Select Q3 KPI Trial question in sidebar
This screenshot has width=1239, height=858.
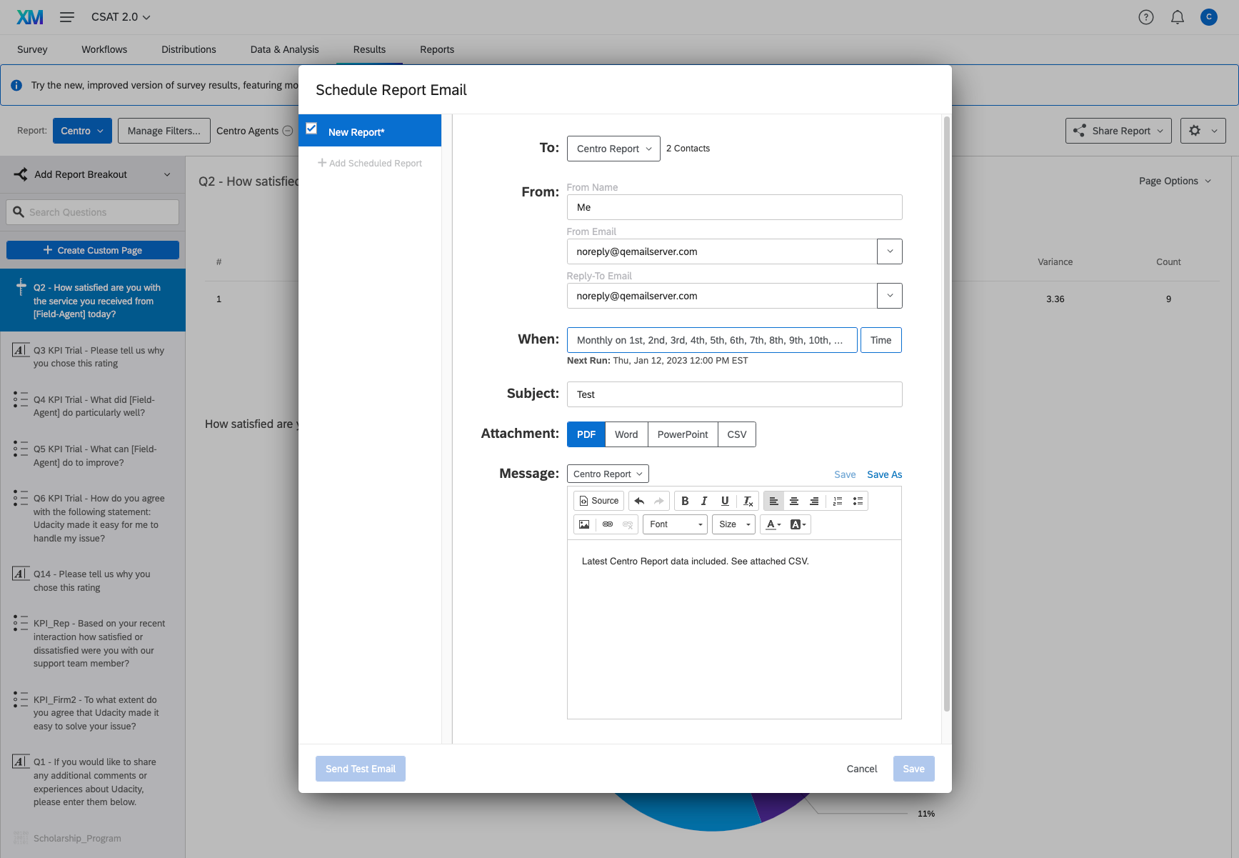pos(93,356)
